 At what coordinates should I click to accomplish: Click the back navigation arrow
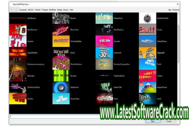point(12,10)
